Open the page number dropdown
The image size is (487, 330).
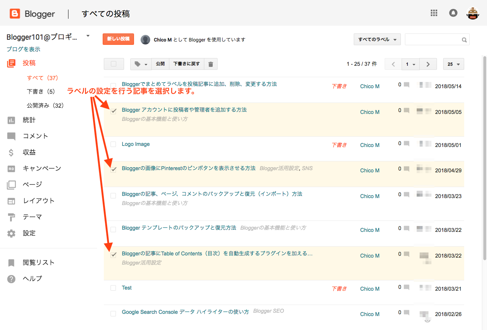(x=410, y=64)
